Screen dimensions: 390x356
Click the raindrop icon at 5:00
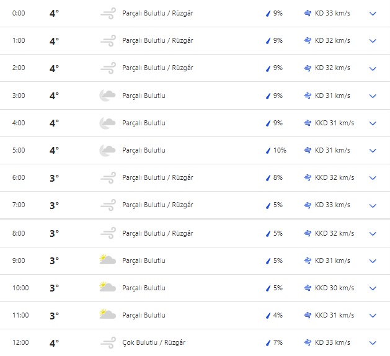click(268, 150)
